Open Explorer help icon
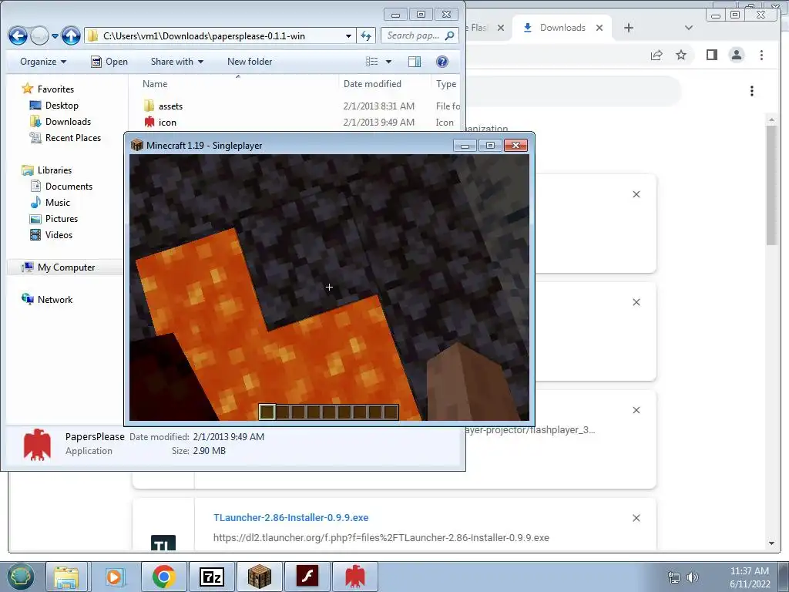 coord(442,62)
